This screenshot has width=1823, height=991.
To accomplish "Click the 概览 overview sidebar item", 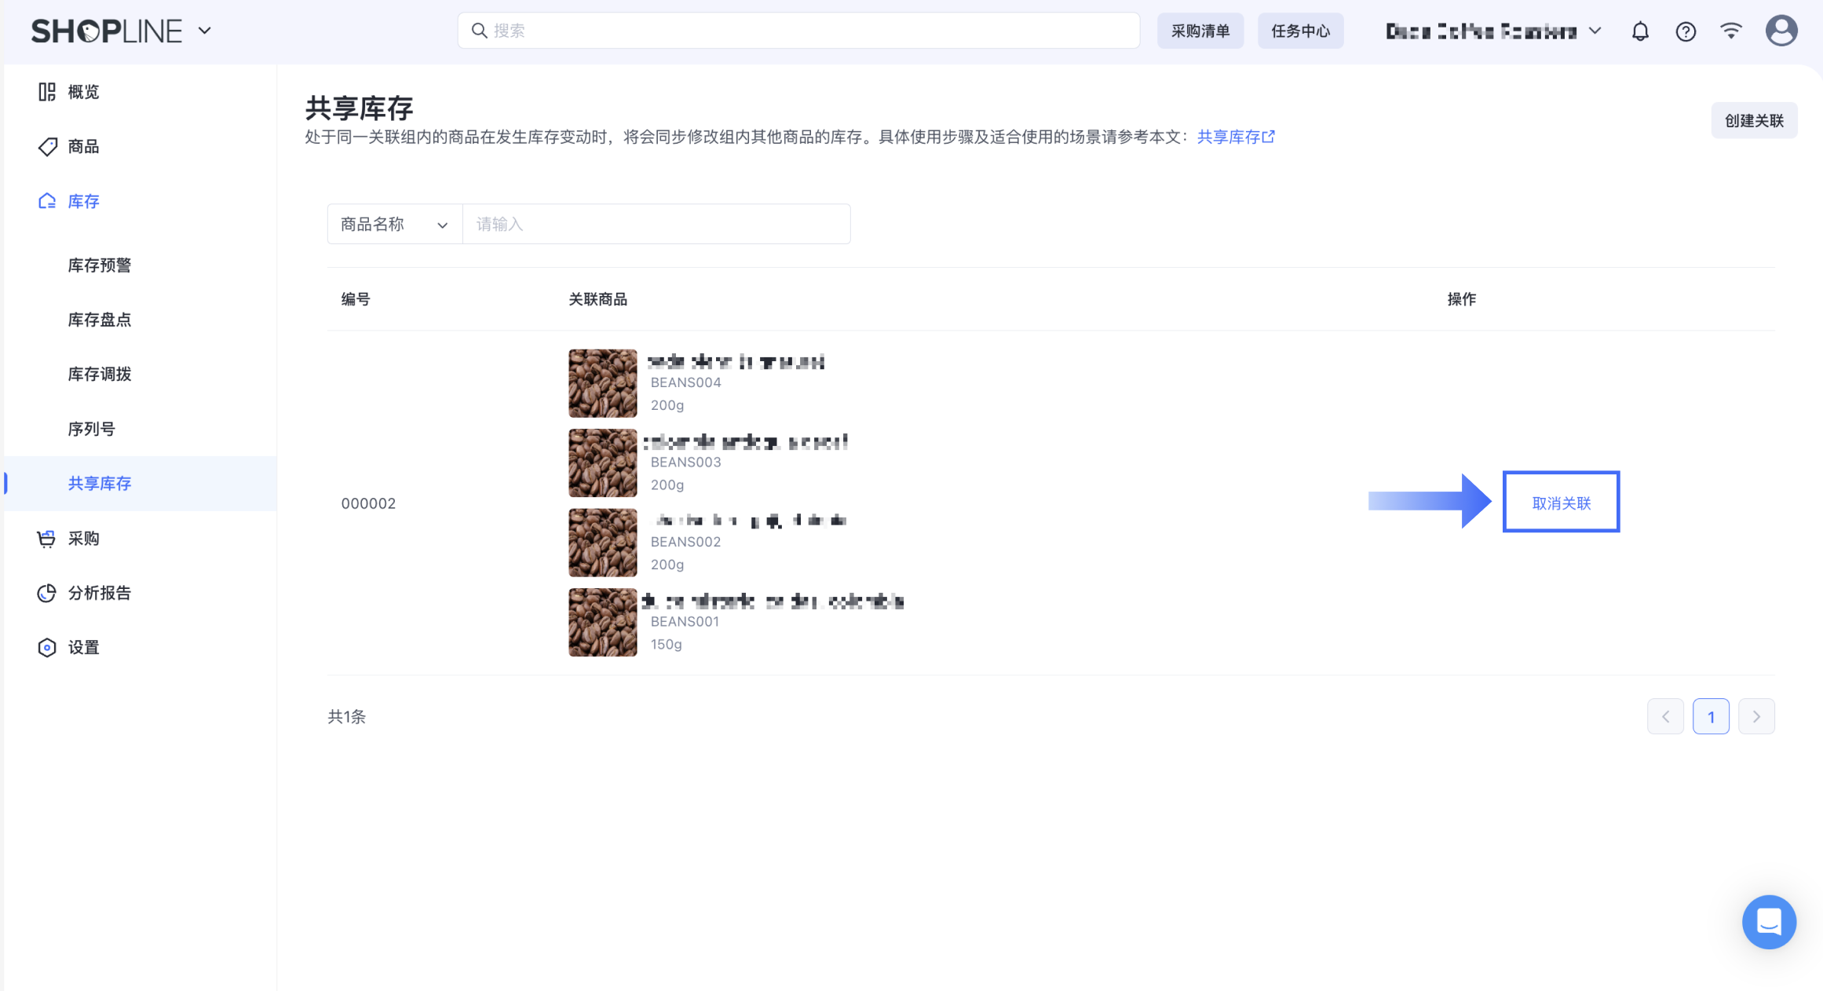I will point(83,92).
